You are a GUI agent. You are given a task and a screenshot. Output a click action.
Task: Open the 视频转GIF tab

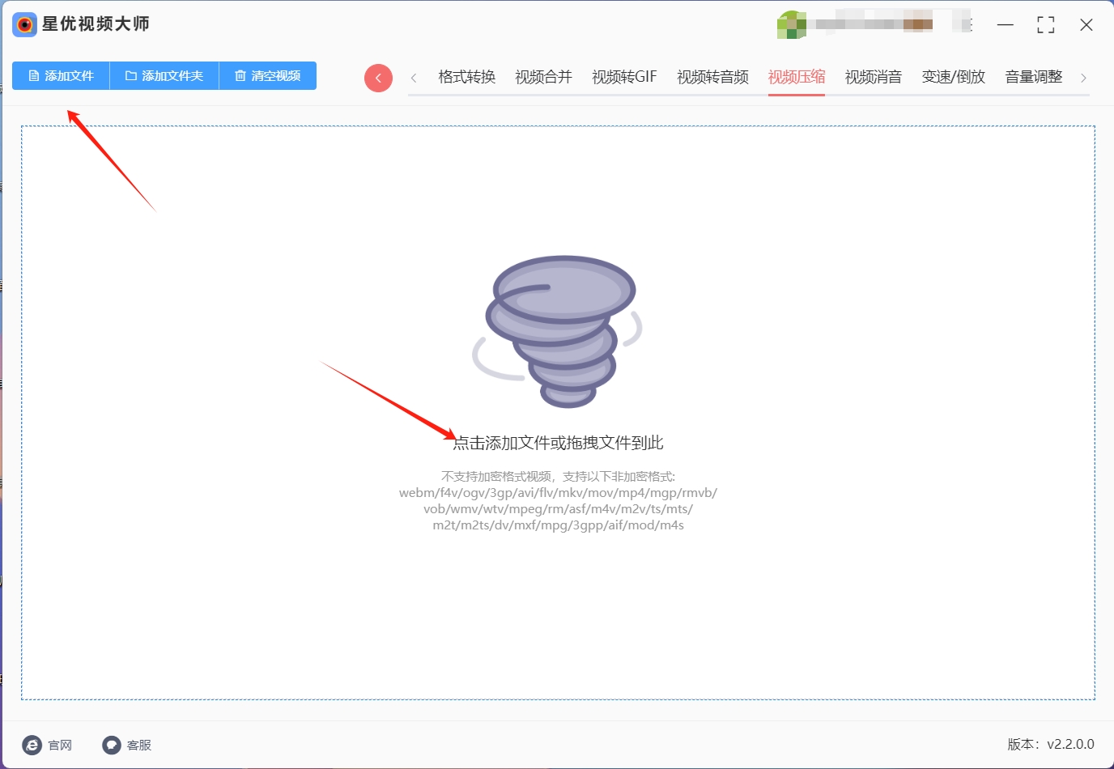(x=624, y=77)
